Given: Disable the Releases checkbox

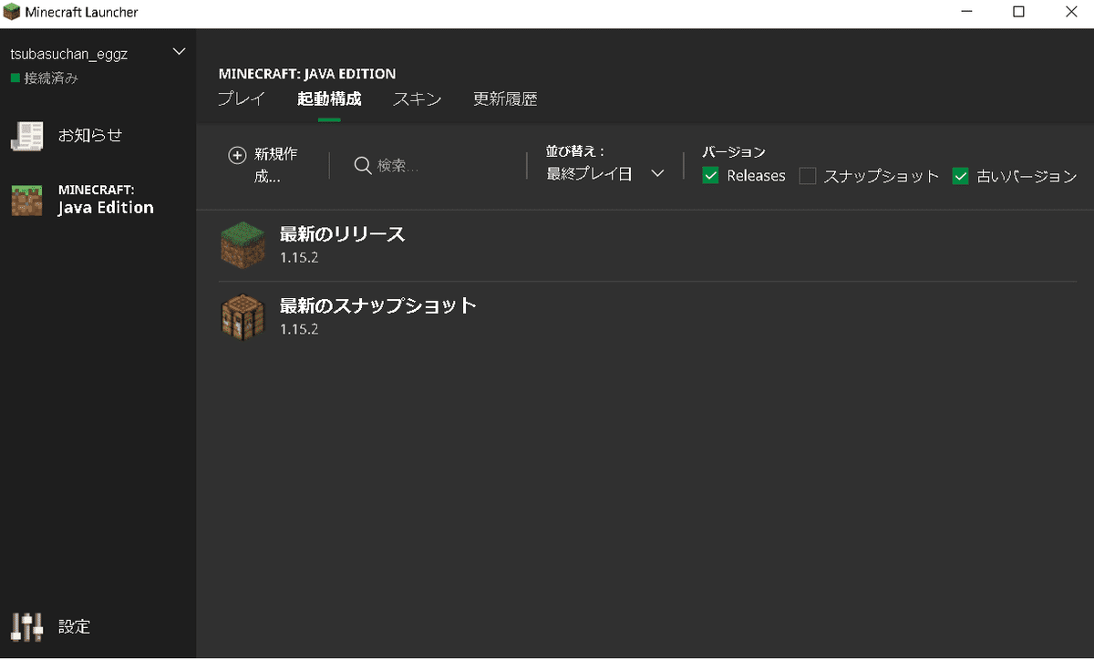Looking at the screenshot, I should click(710, 175).
